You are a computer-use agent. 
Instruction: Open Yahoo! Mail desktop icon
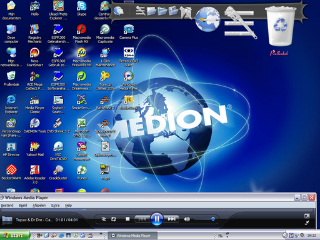[35, 149]
